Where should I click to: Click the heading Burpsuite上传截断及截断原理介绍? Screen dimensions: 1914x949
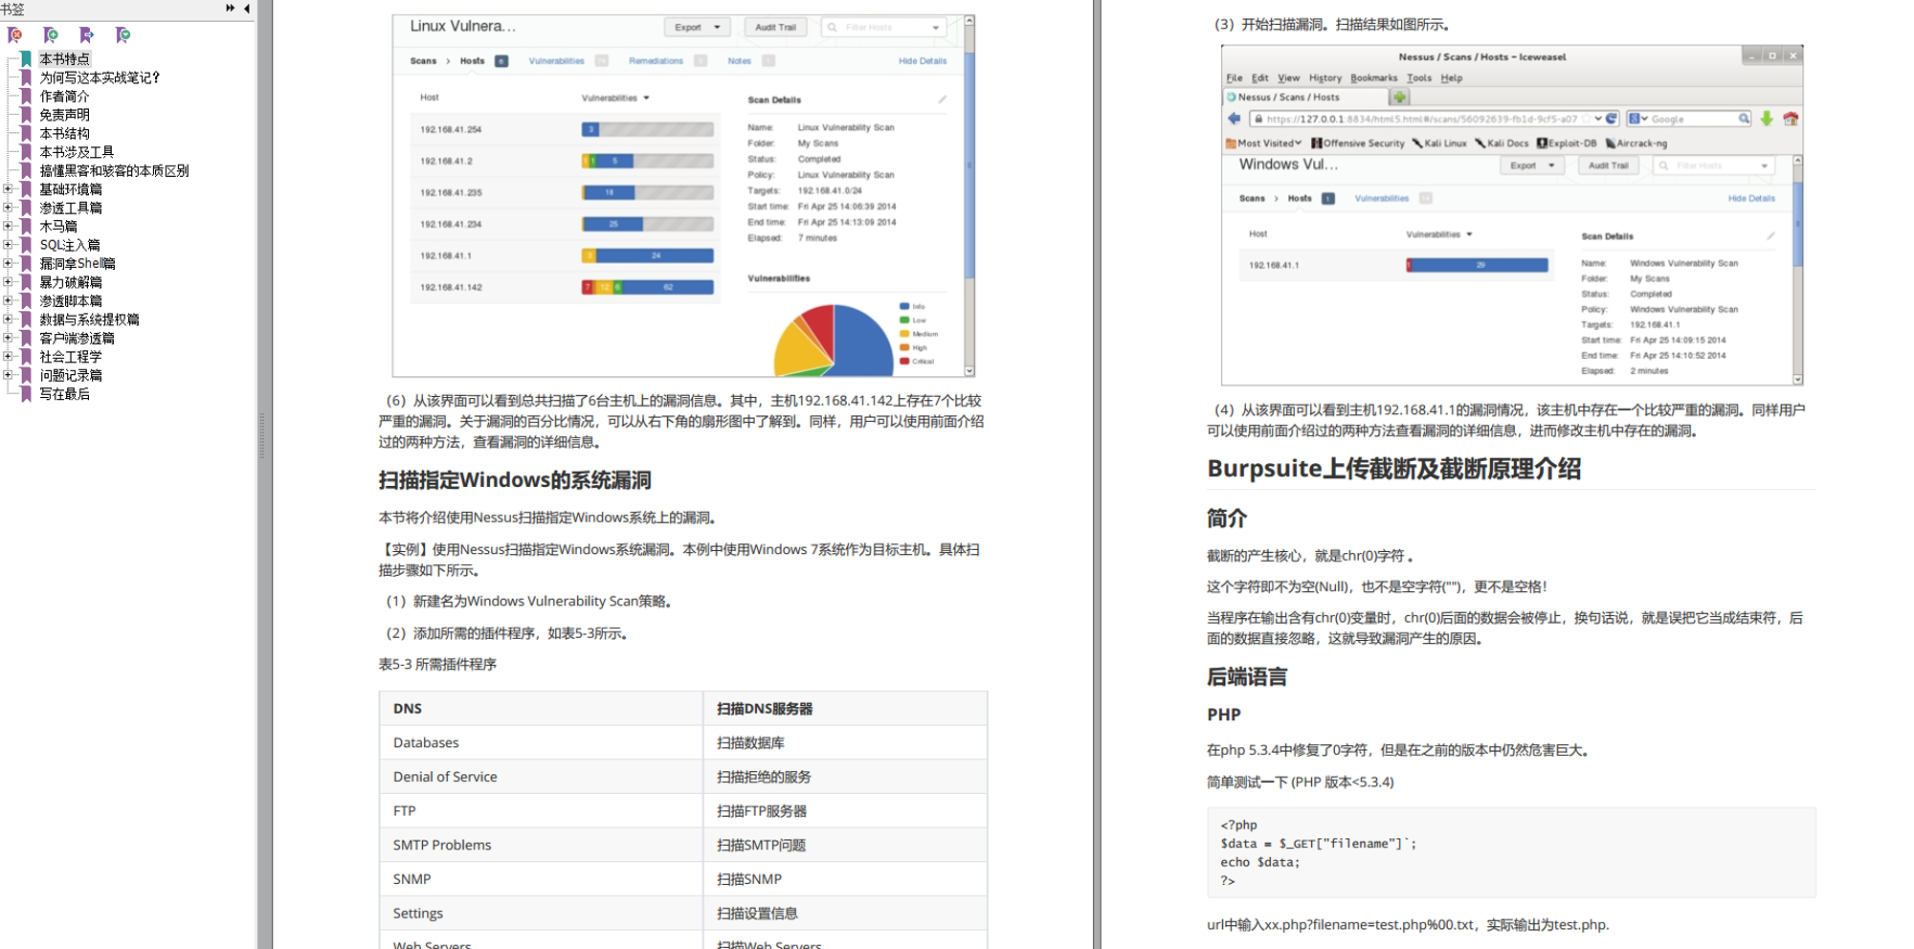(1393, 469)
